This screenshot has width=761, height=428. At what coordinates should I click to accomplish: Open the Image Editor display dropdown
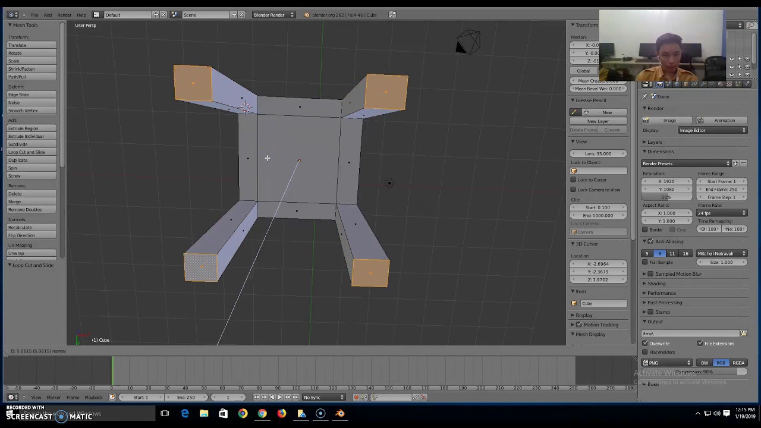click(712, 130)
